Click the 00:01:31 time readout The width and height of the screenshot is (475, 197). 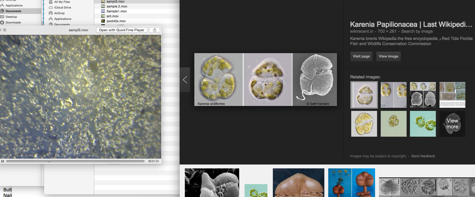[x=153, y=161]
